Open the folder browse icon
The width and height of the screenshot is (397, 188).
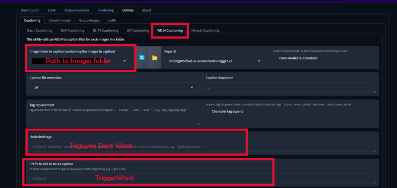click(x=154, y=57)
